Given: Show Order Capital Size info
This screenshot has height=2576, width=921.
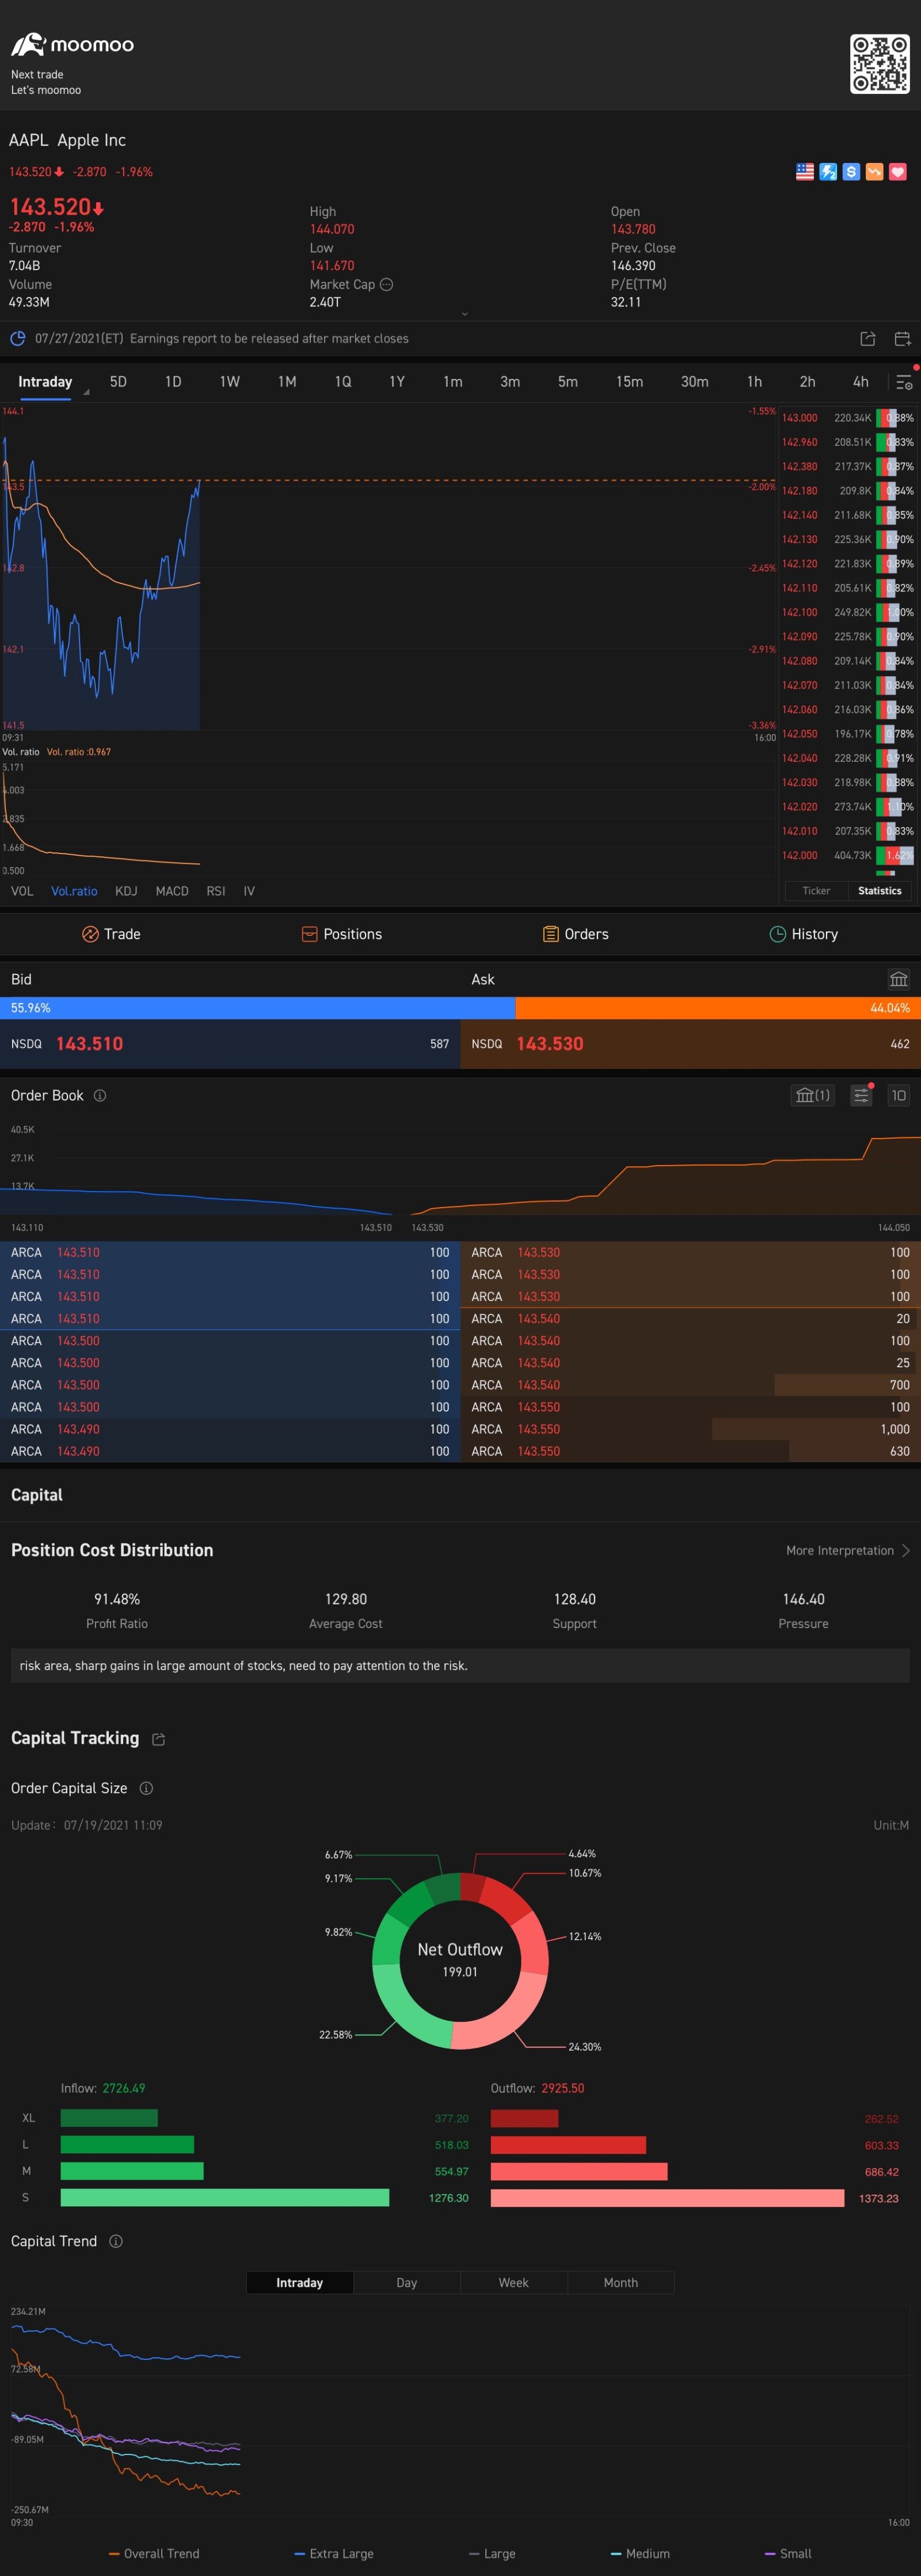Looking at the screenshot, I should 146,1788.
